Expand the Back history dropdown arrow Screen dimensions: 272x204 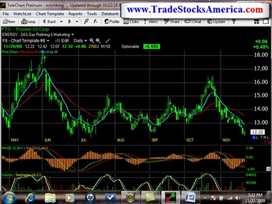click(61, 22)
